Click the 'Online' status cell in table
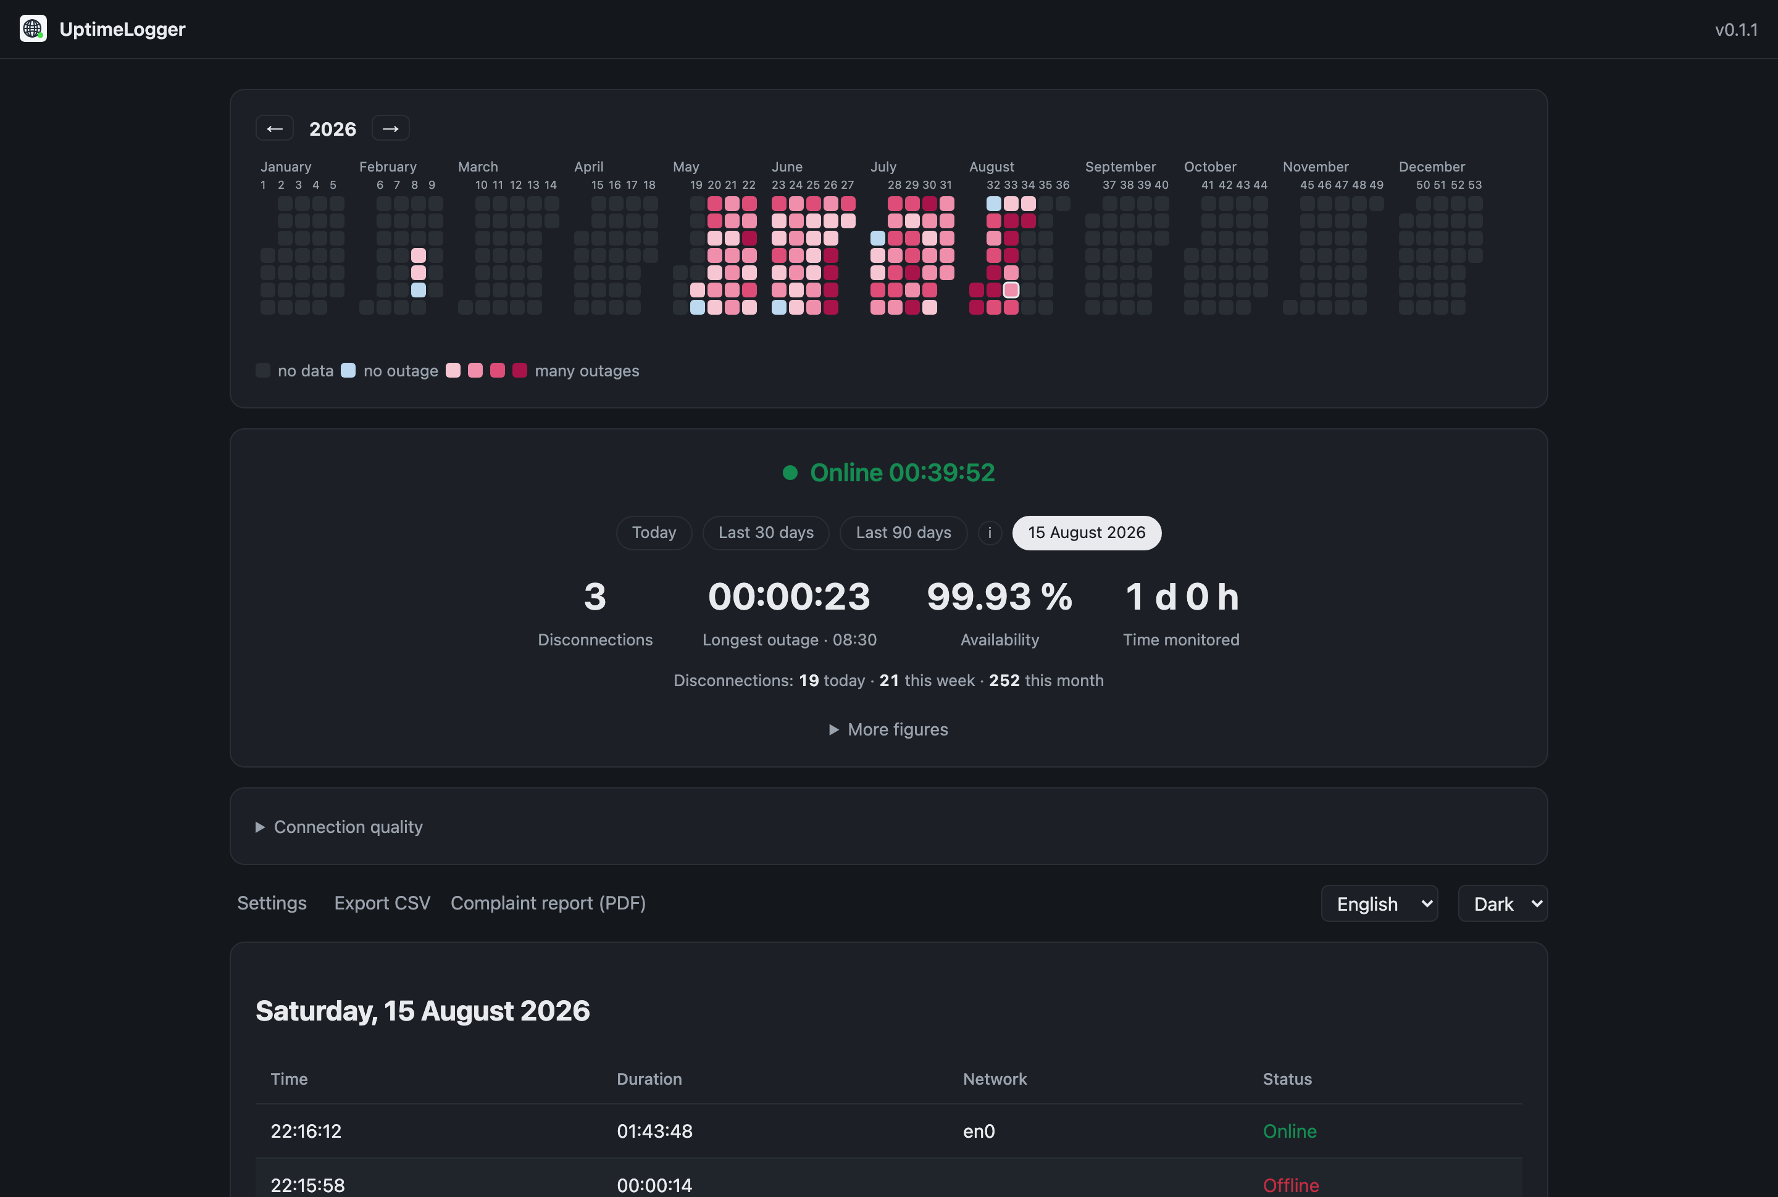1778x1197 pixels. coord(1289,1132)
